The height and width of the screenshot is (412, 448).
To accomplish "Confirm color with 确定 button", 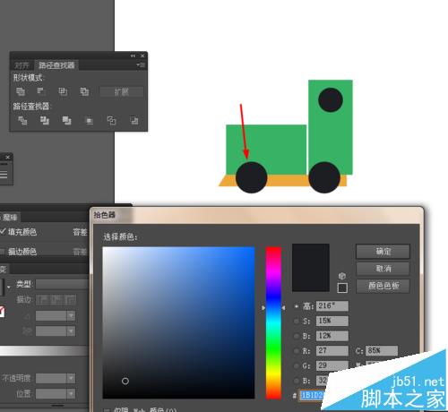I will point(383,252).
